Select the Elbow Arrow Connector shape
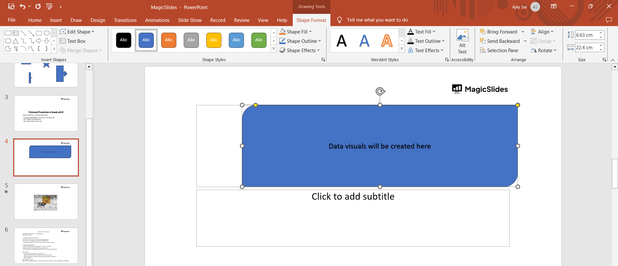 (x=31, y=41)
